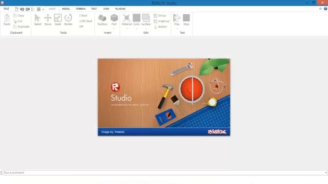Image resolution: width=328 pixels, height=184 pixels.
Task: Click the quick access Stop square icon
Action: (x=39, y=9)
